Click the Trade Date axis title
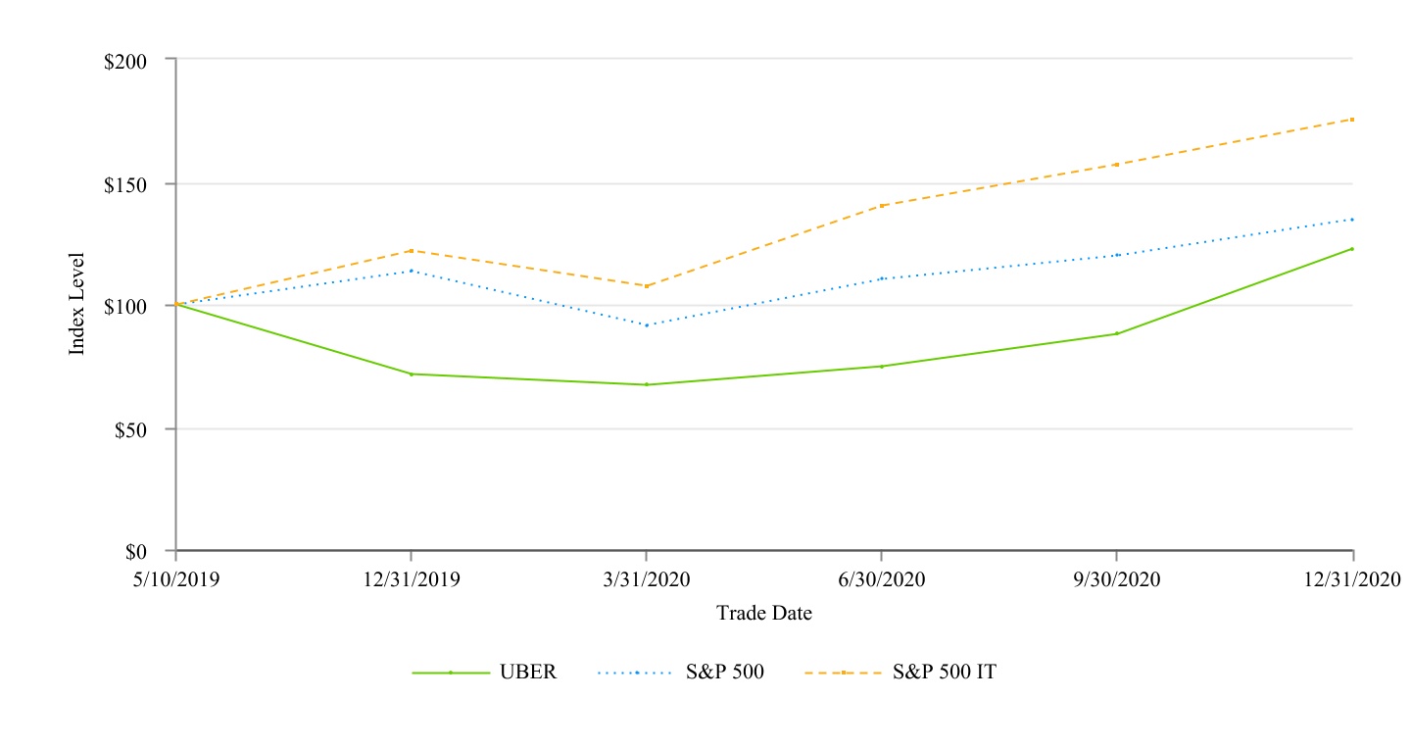Viewport: 1411px width, 749px height. tap(764, 614)
